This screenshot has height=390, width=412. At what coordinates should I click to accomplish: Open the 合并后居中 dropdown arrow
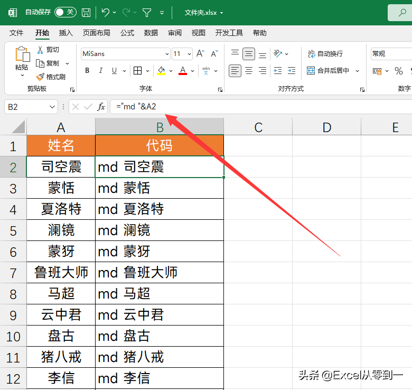pyautogui.click(x=358, y=71)
